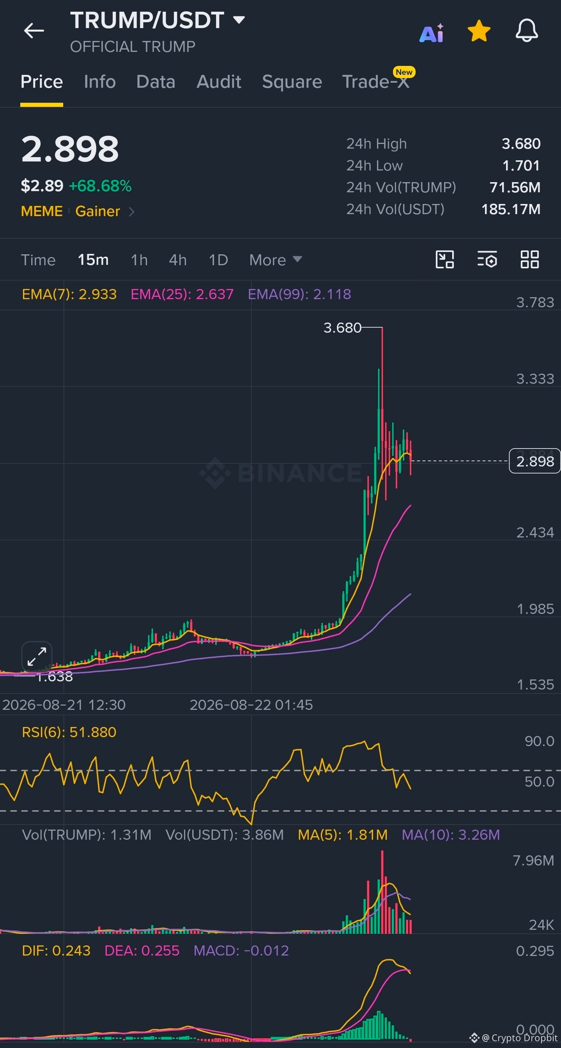Click the EMA(99): 2.118 label
561x1048 pixels.
[x=300, y=294]
